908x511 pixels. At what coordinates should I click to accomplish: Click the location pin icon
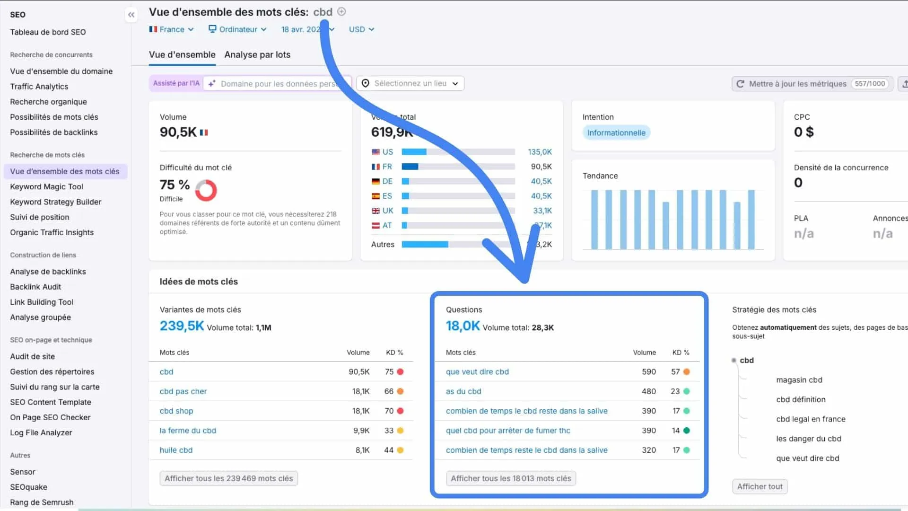tap(365, 83)
